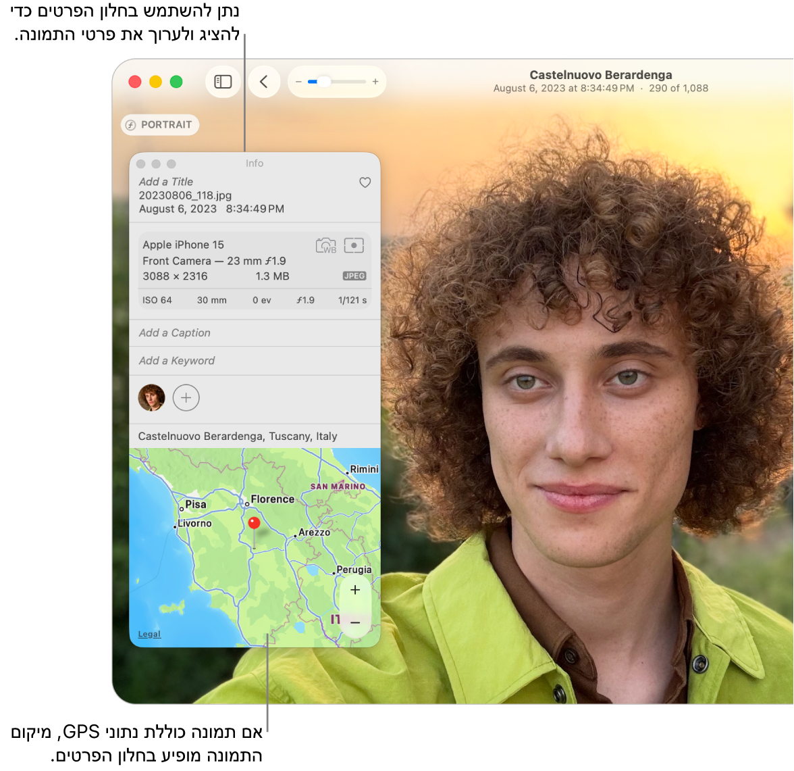
Task: Click the Add a Title field
Action: pyautogui.click(x=166, y=182)
